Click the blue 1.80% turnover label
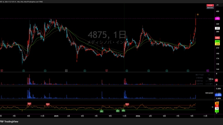223x125 pixels. 218,95
